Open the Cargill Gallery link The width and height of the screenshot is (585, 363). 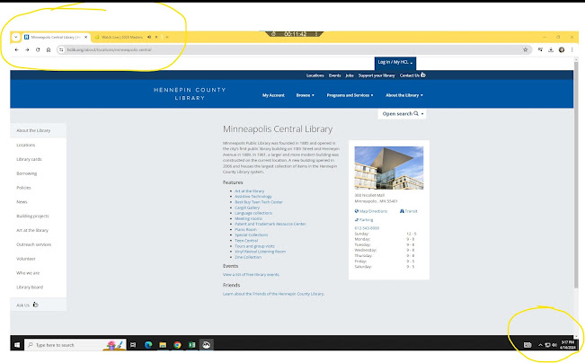[x=247, y=208]
